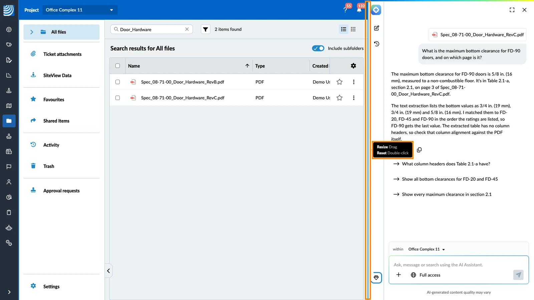Expand the left navigation rail
This screenshot has height=300, width=534.
pyautogui.click(x=9, y=292)
